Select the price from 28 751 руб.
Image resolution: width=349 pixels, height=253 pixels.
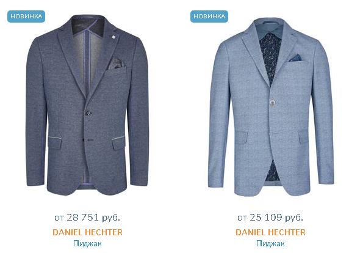tap(87, 217)
